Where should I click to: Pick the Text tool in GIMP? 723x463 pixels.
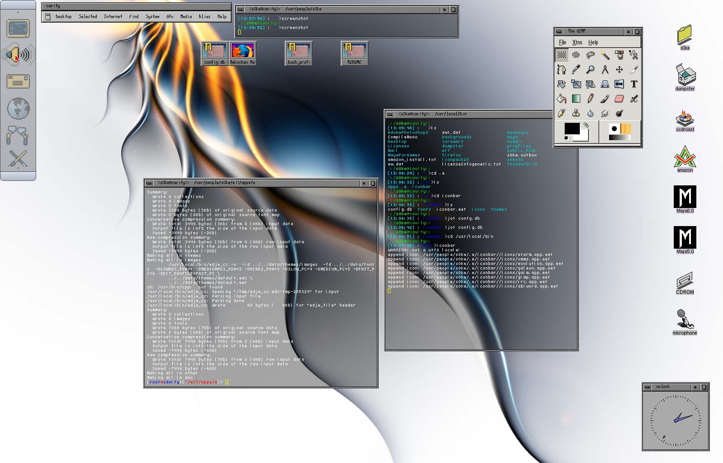[x=634, y=84]
